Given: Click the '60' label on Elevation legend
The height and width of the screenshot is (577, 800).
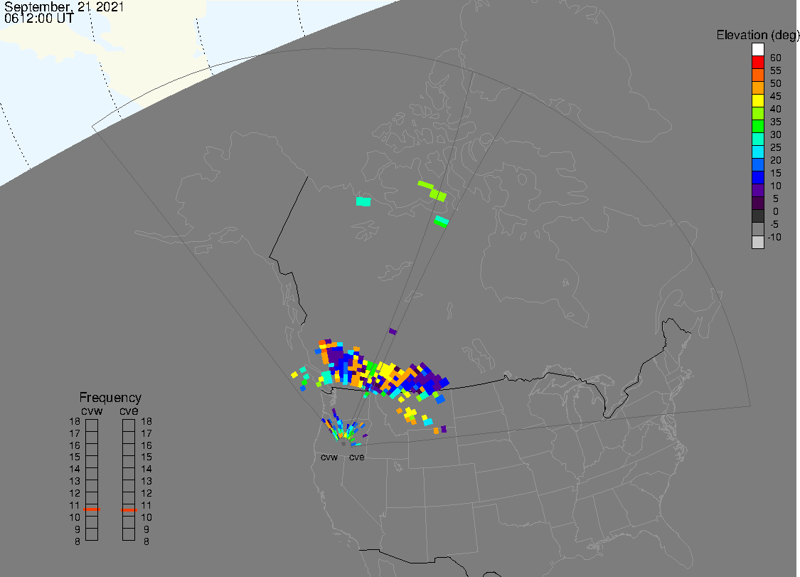Looking at the screenshot, I should 775,57.
